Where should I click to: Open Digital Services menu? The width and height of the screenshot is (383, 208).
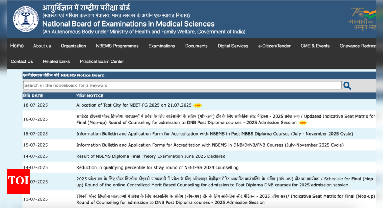[x=233, y=46]
